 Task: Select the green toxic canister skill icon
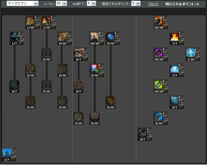[x=159, y=85]
